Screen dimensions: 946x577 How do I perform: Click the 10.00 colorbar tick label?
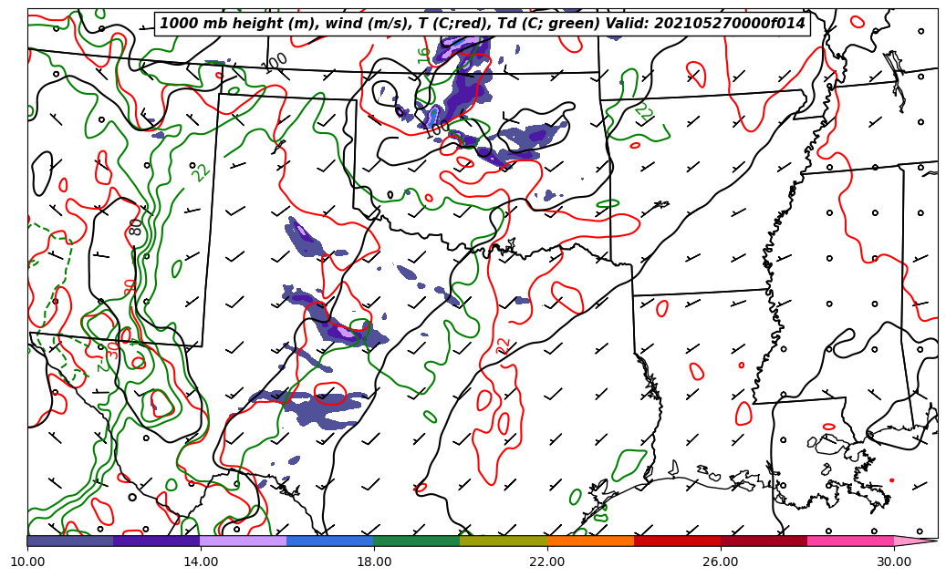tap(27, 562)
